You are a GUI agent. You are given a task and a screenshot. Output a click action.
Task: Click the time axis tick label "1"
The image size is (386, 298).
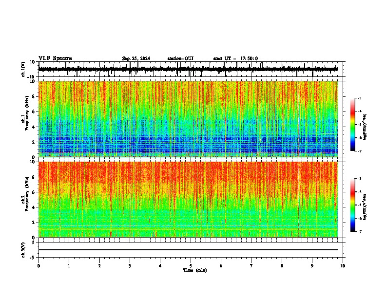click(69, 266)
